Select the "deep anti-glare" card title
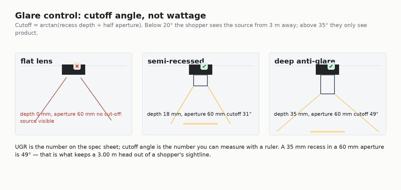The image size is (401, 190). (x=305, y=61)
